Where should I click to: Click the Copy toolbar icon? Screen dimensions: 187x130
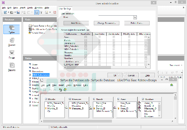tap(24, 12)
